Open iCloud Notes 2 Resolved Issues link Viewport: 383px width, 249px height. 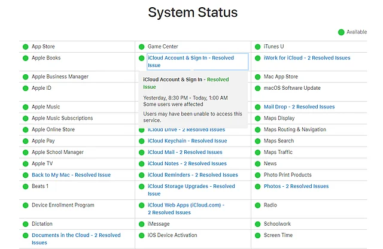coord(187,163)
